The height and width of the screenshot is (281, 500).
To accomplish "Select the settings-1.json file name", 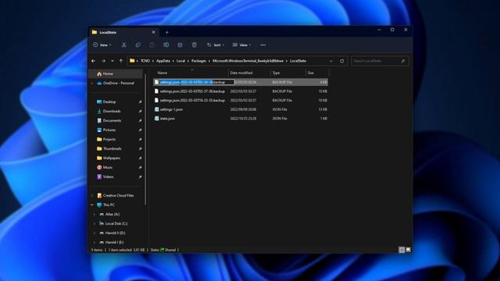I will (171, 109).
